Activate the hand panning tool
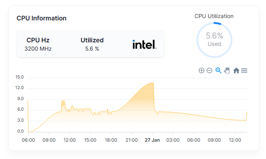 pyautogui.click(x=227, y=70)
